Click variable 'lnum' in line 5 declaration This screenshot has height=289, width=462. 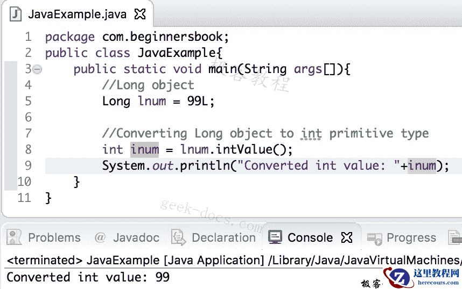152,101
